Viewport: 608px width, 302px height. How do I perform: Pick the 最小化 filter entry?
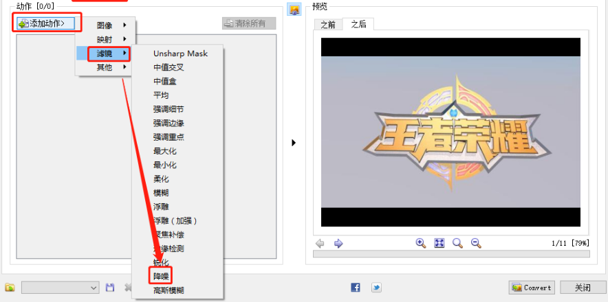coord(165,165)
